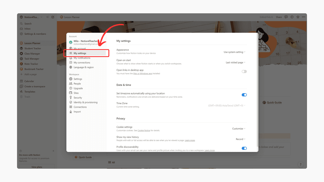Open the view history Record dropdown

tap(240, 139)
